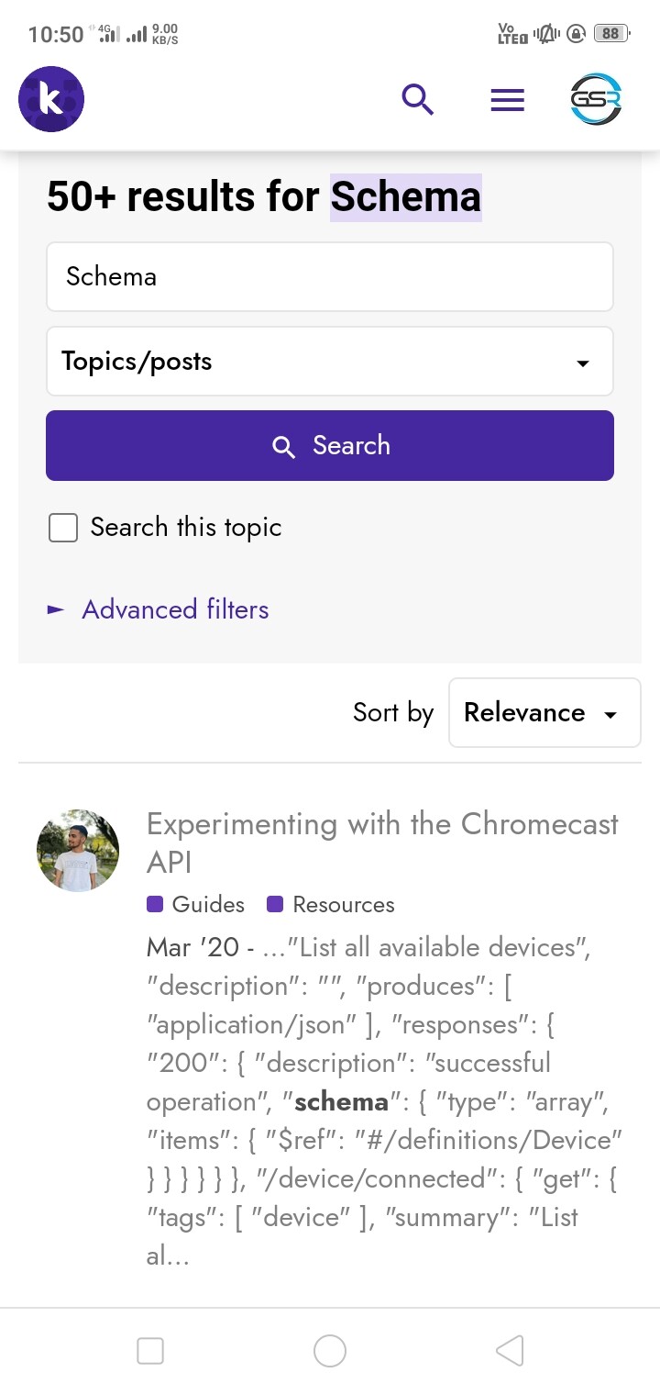The width and height of the screenshot is (660, 1395).
Task: Select the Resources category tag
Action: click(331, 904)
